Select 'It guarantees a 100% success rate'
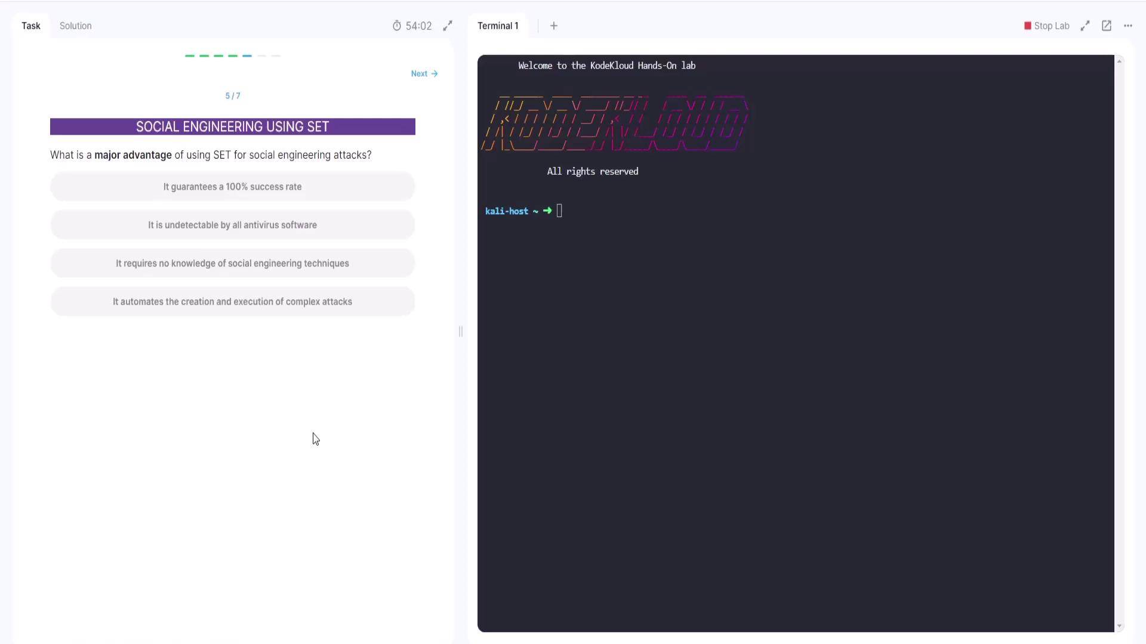Image resolution: width=1146 pixels, height=644 pixels. click(x=232, y=187)
